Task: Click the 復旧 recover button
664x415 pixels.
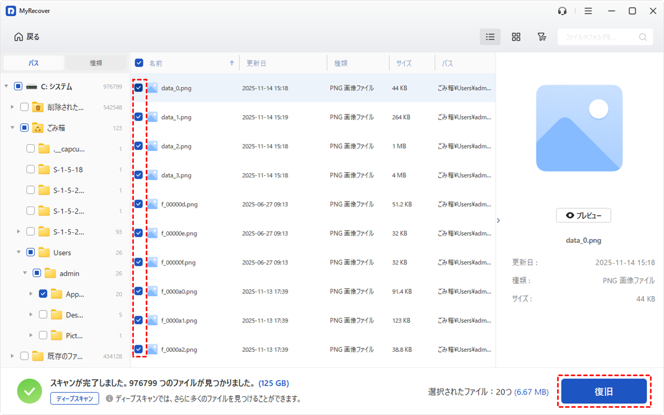Action: [604, 391]
